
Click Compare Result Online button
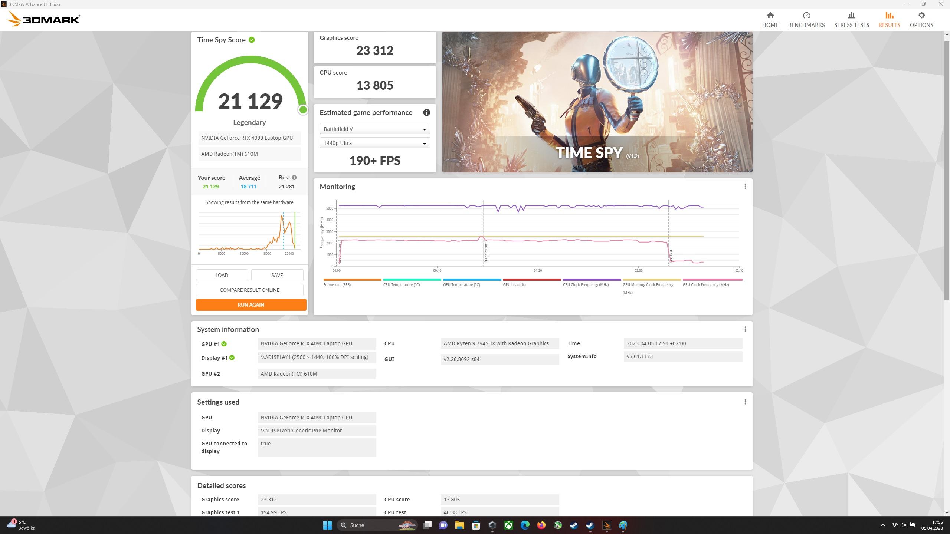coord(249,290)
